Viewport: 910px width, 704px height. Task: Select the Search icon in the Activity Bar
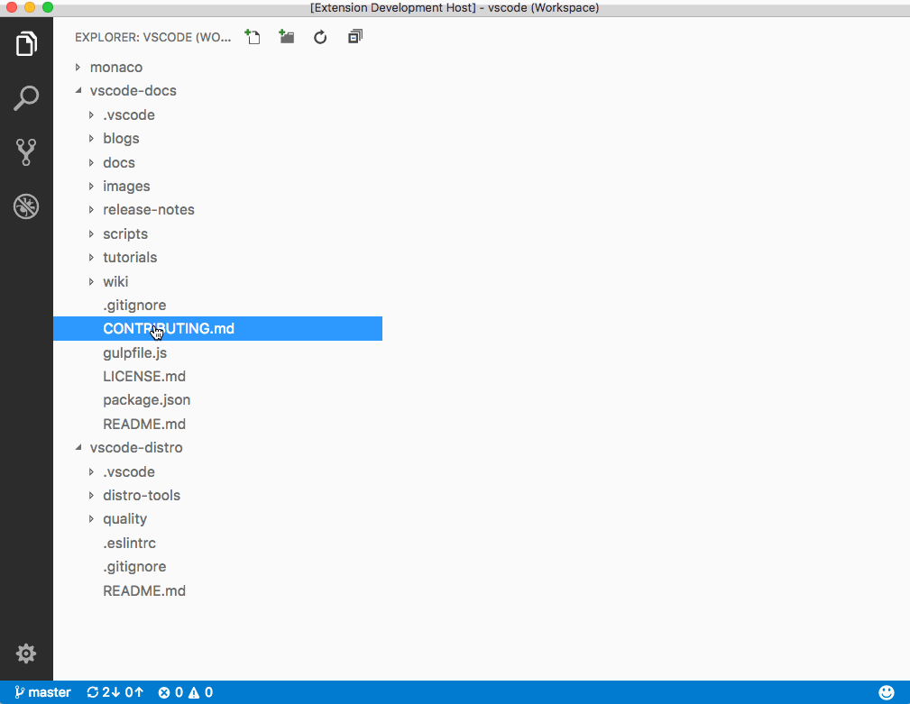pyautogui.click(x=26, y=97)
